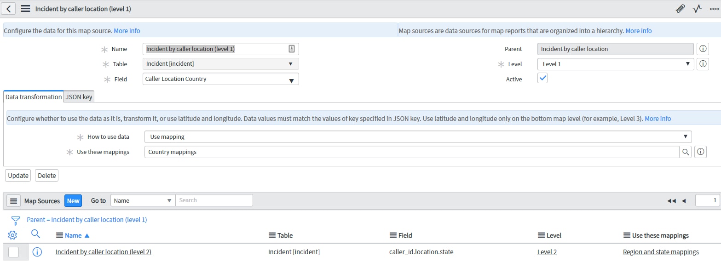Sort list by Name column
The height and width of the screenshot is (262, 721).
(73, 235)
